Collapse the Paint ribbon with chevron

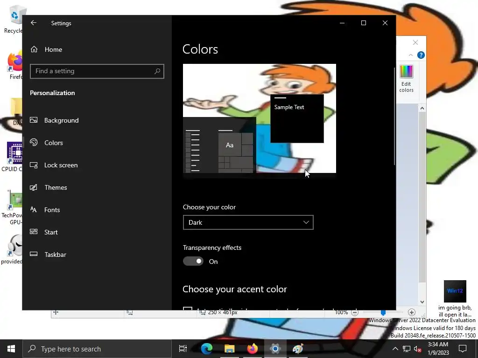tap(411, 55)
